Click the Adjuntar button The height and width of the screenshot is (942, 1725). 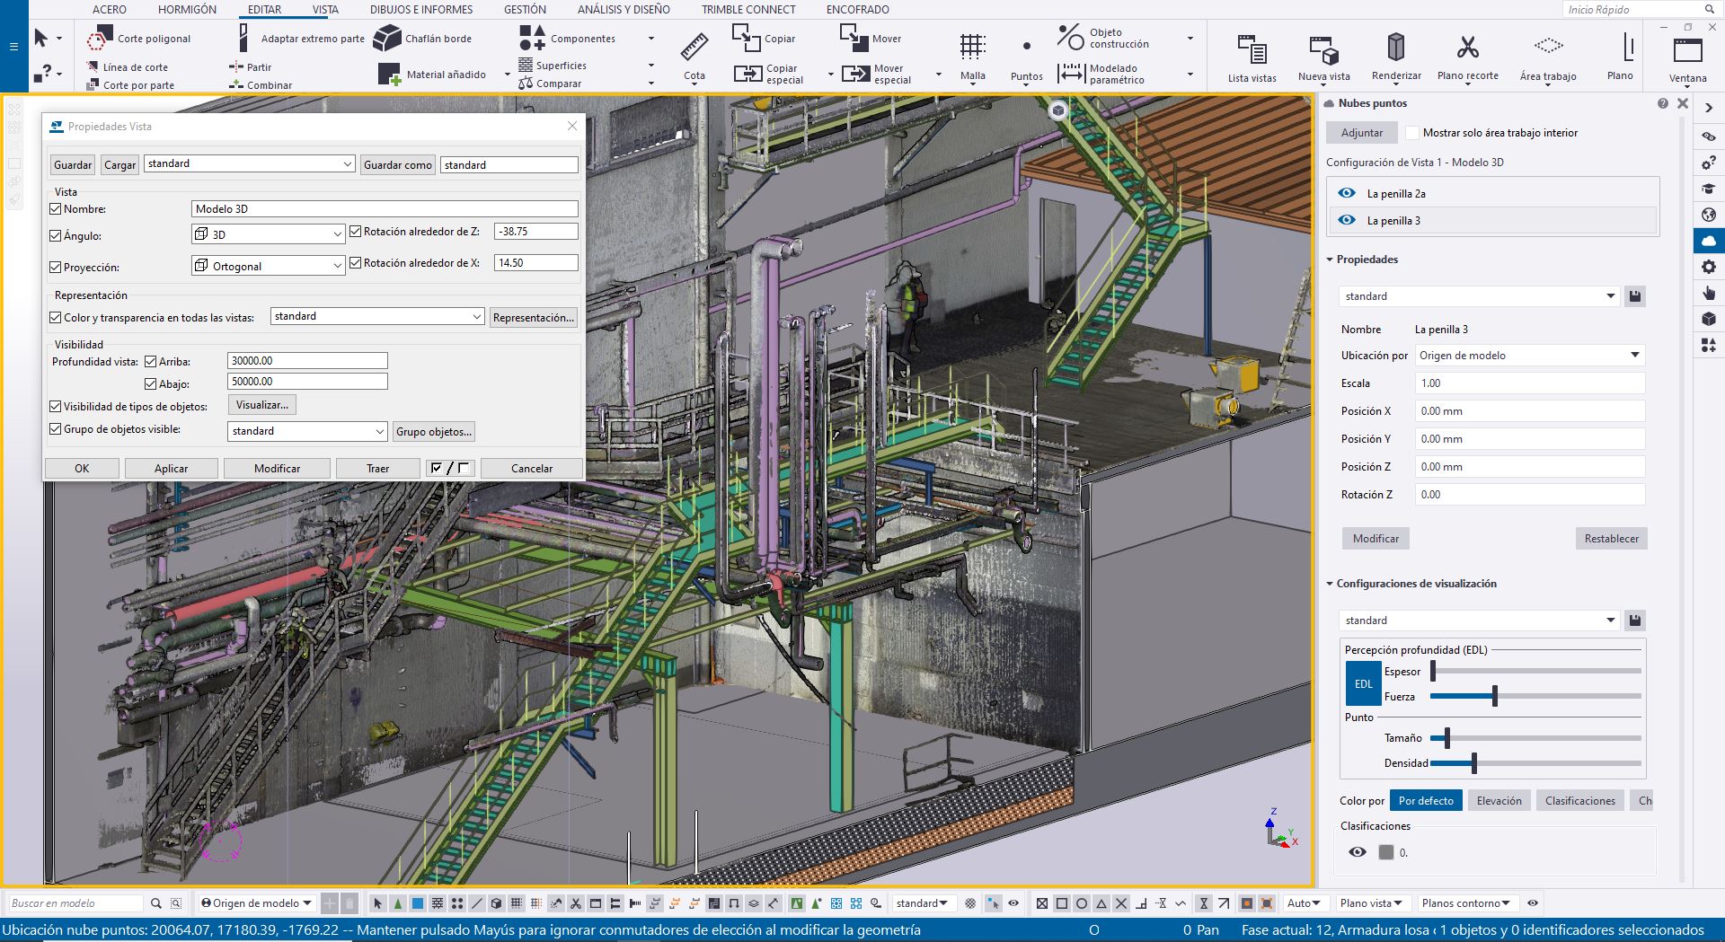coord(1361,133)
